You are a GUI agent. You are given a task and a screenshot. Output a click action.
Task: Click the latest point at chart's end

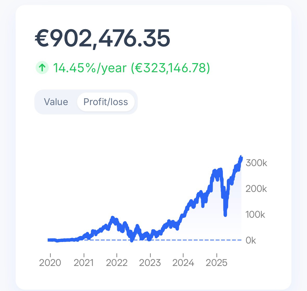(241, 157)
